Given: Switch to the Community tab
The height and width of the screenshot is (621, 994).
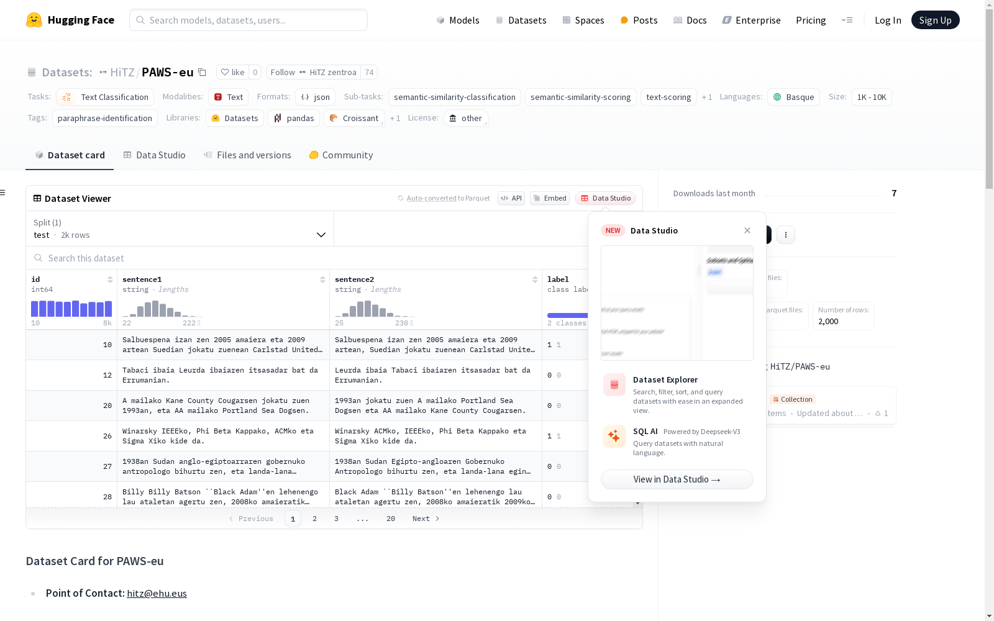Looking at the screenshot, I should (x=341, y=155).
